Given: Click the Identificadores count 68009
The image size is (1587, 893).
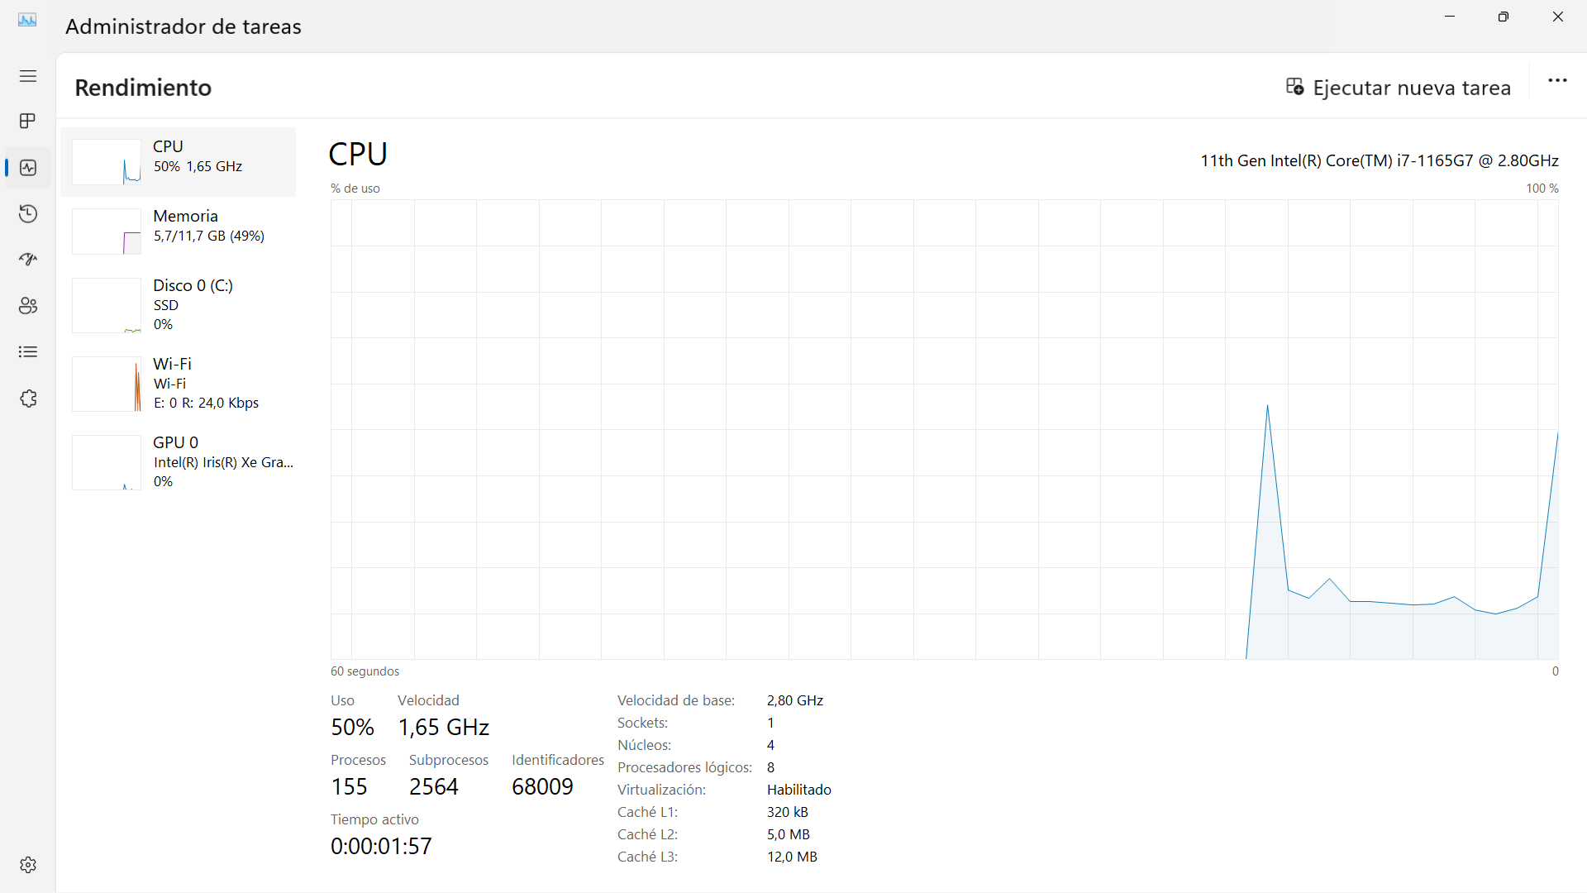Looking at the screenshot, I should (542, 787).
